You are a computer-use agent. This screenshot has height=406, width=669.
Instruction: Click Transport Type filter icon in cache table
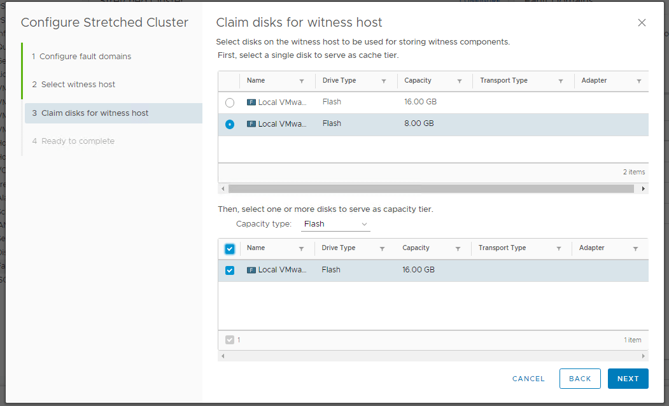[561, 81]
